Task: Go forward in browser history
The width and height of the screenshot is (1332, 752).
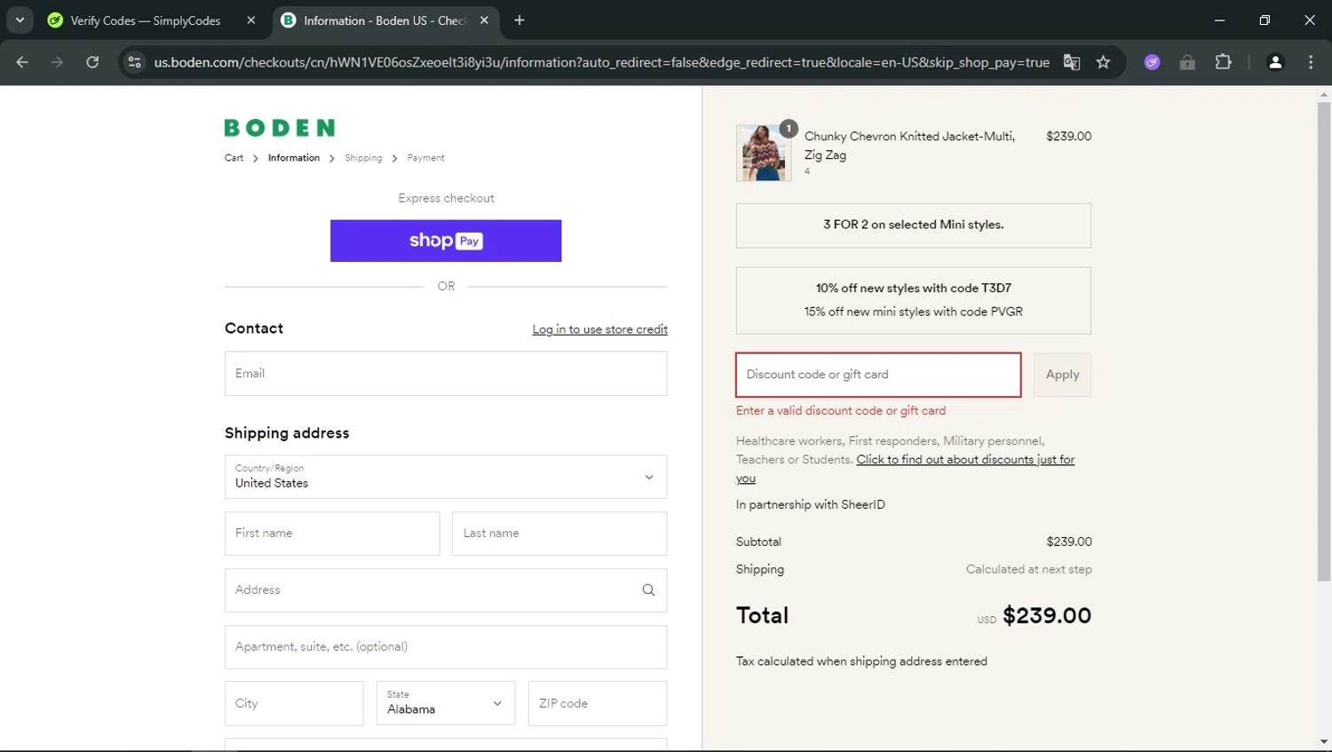Action: [x=57, y=62]
